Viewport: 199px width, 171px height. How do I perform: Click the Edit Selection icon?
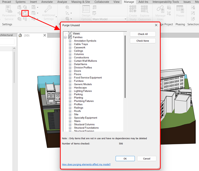[x=193, y=19]
